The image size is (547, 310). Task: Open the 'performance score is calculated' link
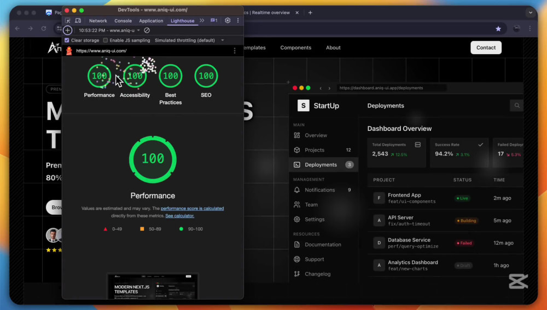pos(192,208)
